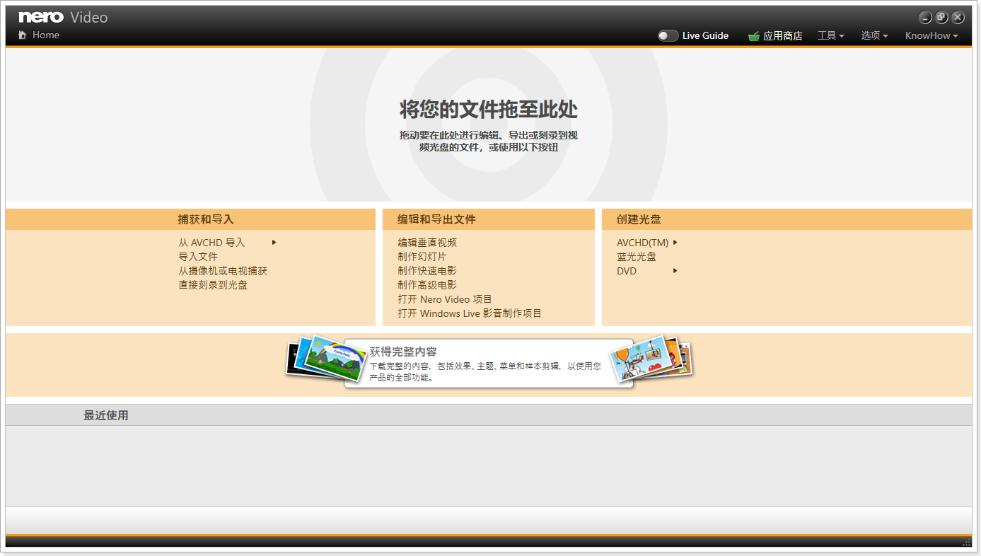Click 蓝光光盘 option
The height and width of the screenshot is (556, 981).
(x=637, y=257)
